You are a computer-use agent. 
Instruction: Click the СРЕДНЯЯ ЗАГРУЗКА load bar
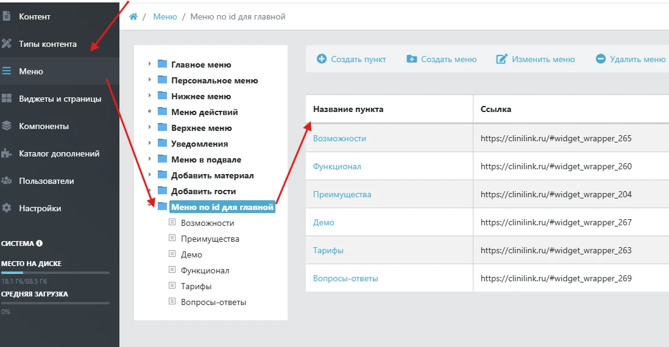click(55, 303)
